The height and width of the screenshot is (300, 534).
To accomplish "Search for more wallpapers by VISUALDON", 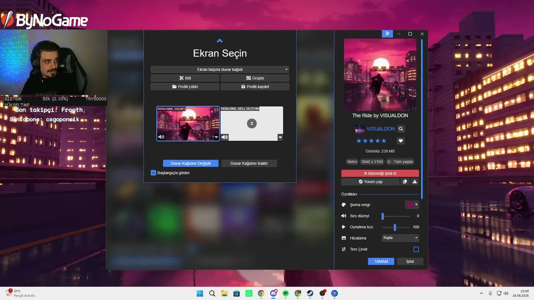I will (401, 129).
